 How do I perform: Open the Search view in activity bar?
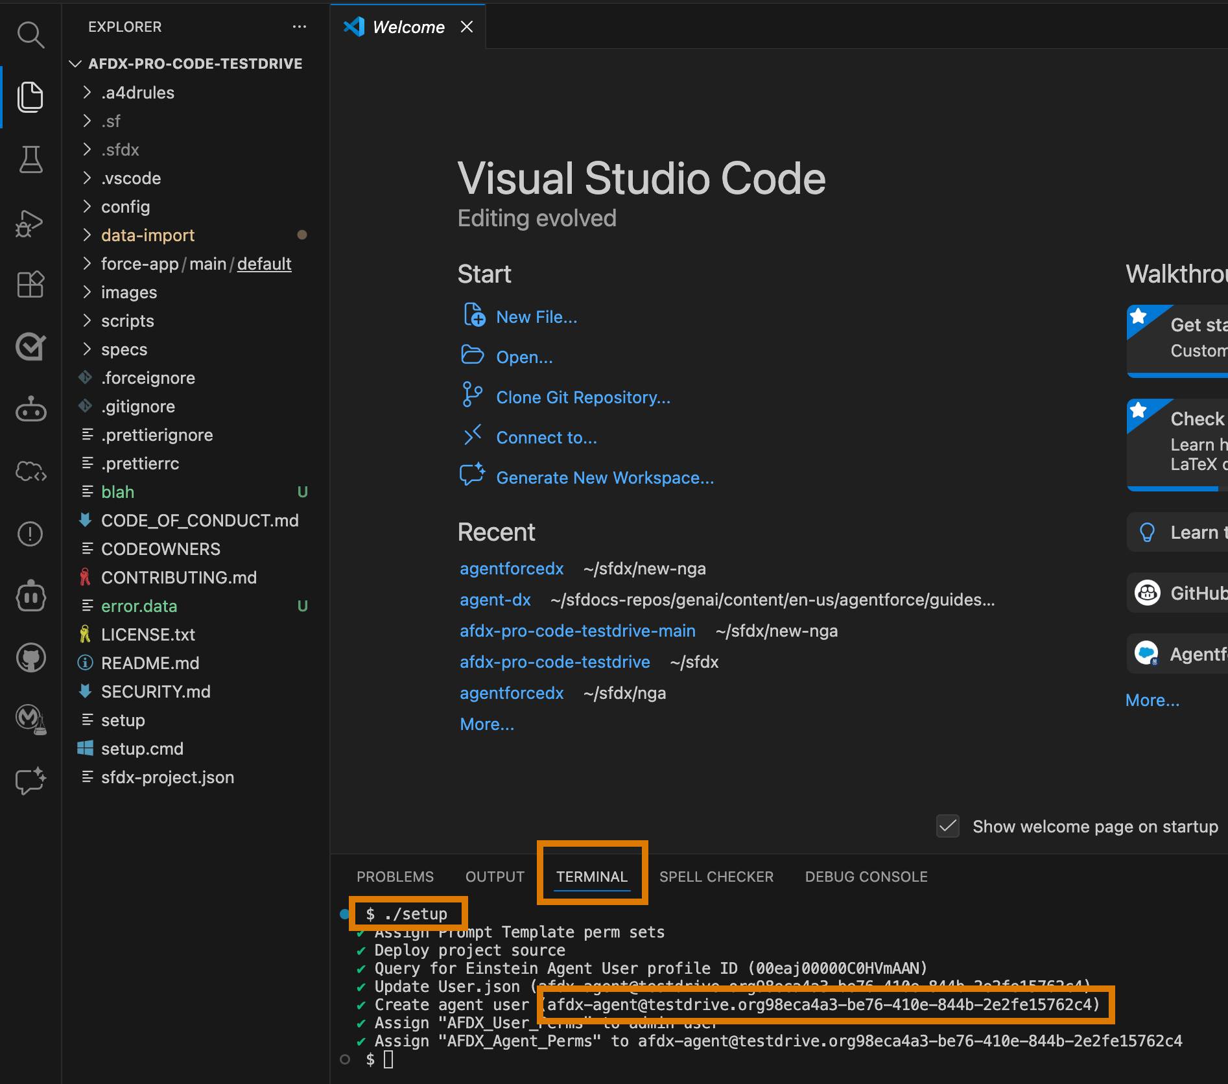tap(30, 35)
